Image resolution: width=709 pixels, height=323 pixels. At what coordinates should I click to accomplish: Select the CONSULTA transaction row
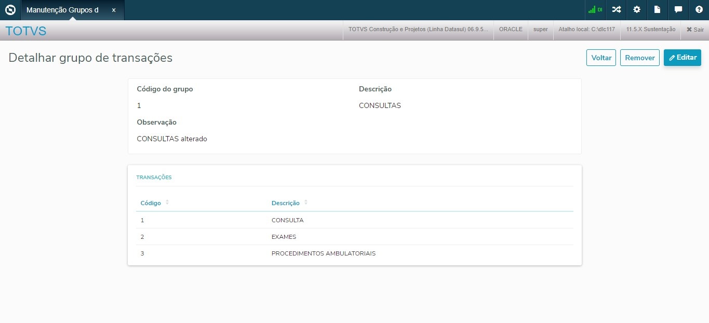tap(355, 220)
